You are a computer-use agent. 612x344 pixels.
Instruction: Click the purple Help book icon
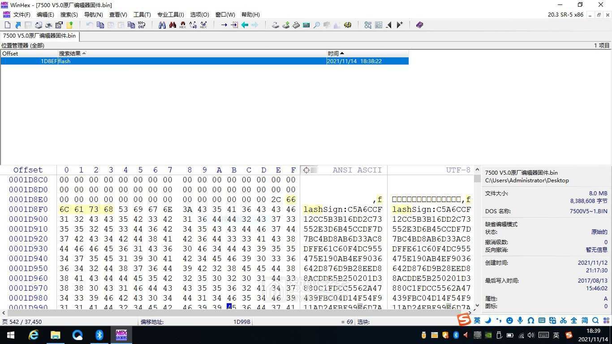(x=420, y=25)
